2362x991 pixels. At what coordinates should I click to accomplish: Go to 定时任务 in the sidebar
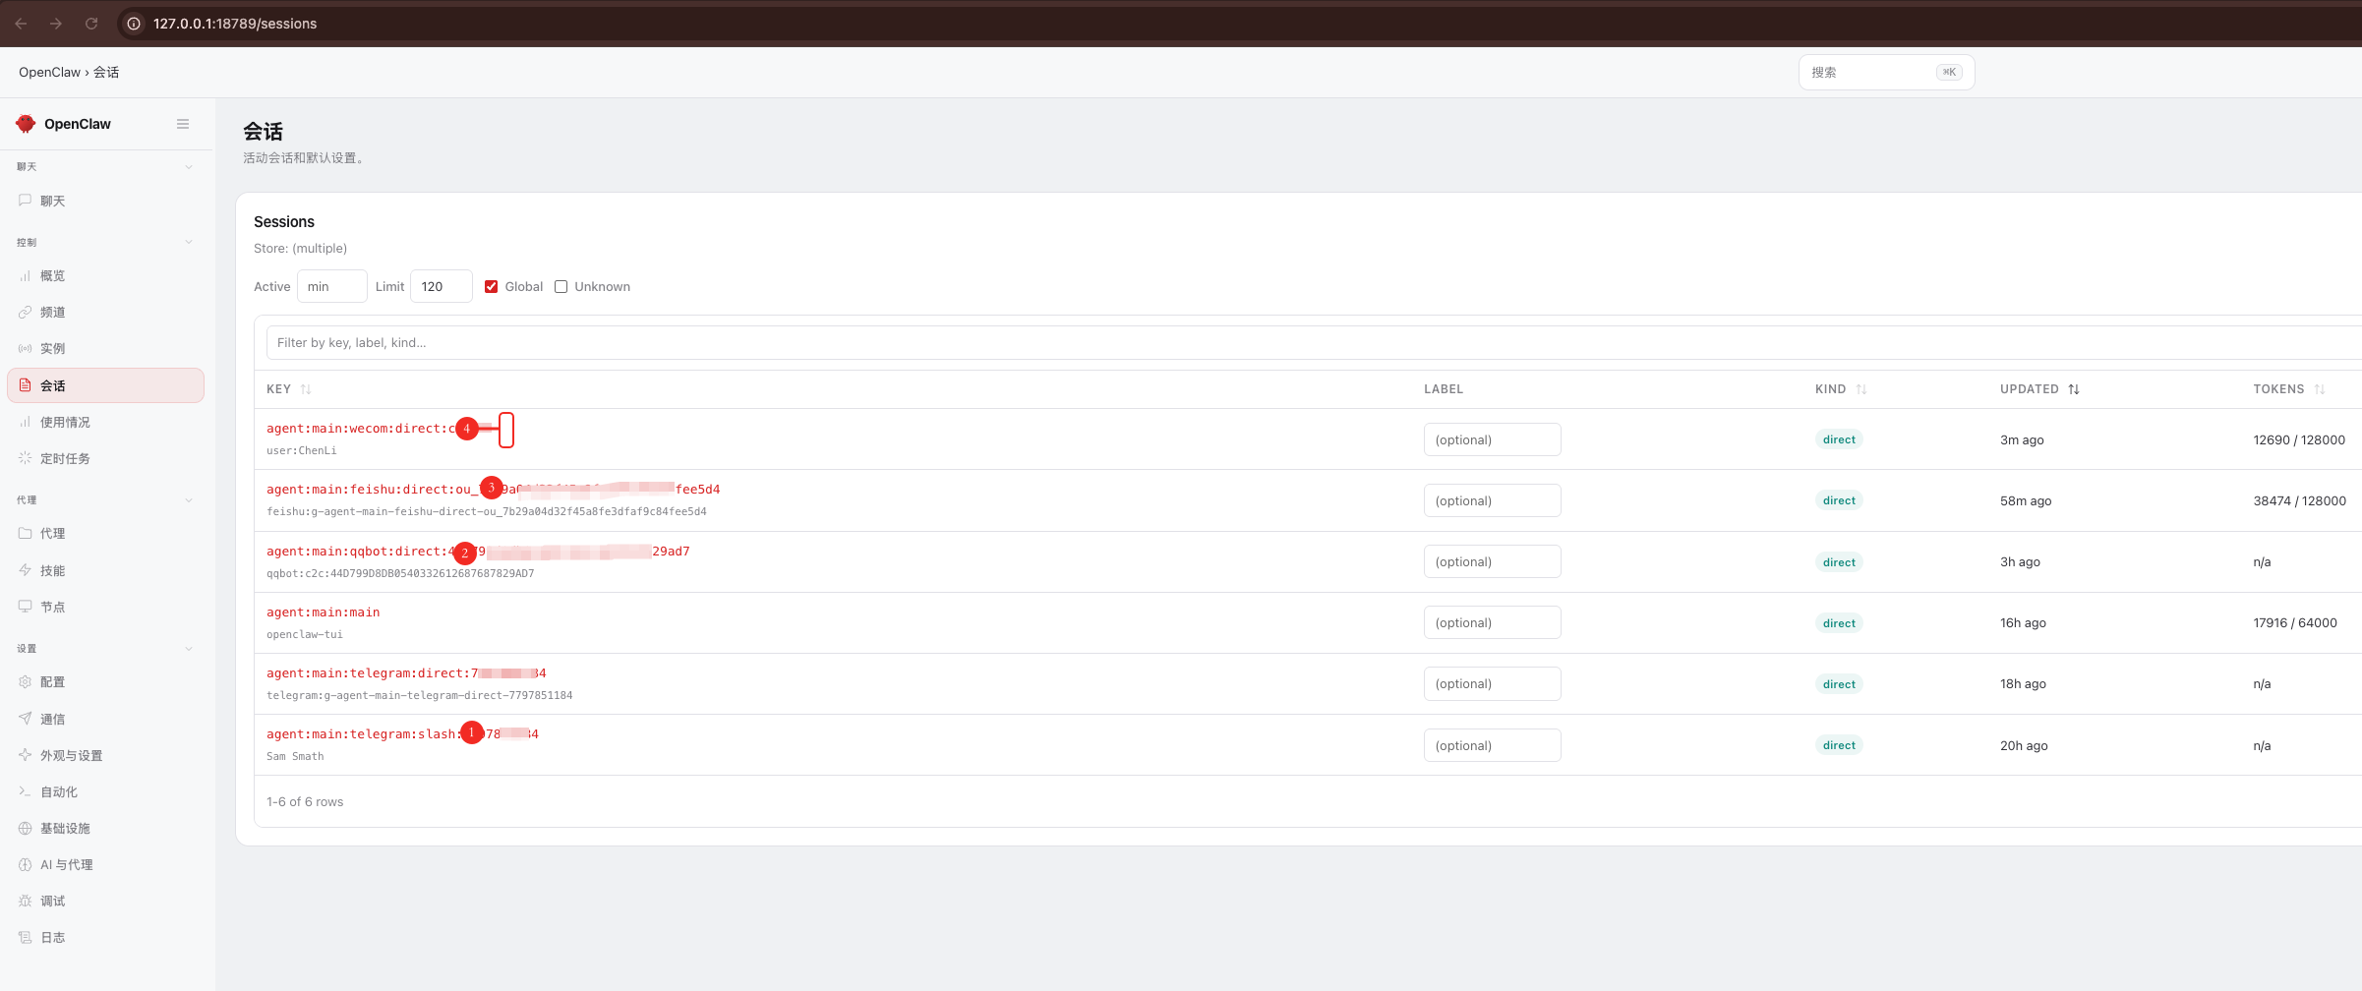click(x=65, y=459)
